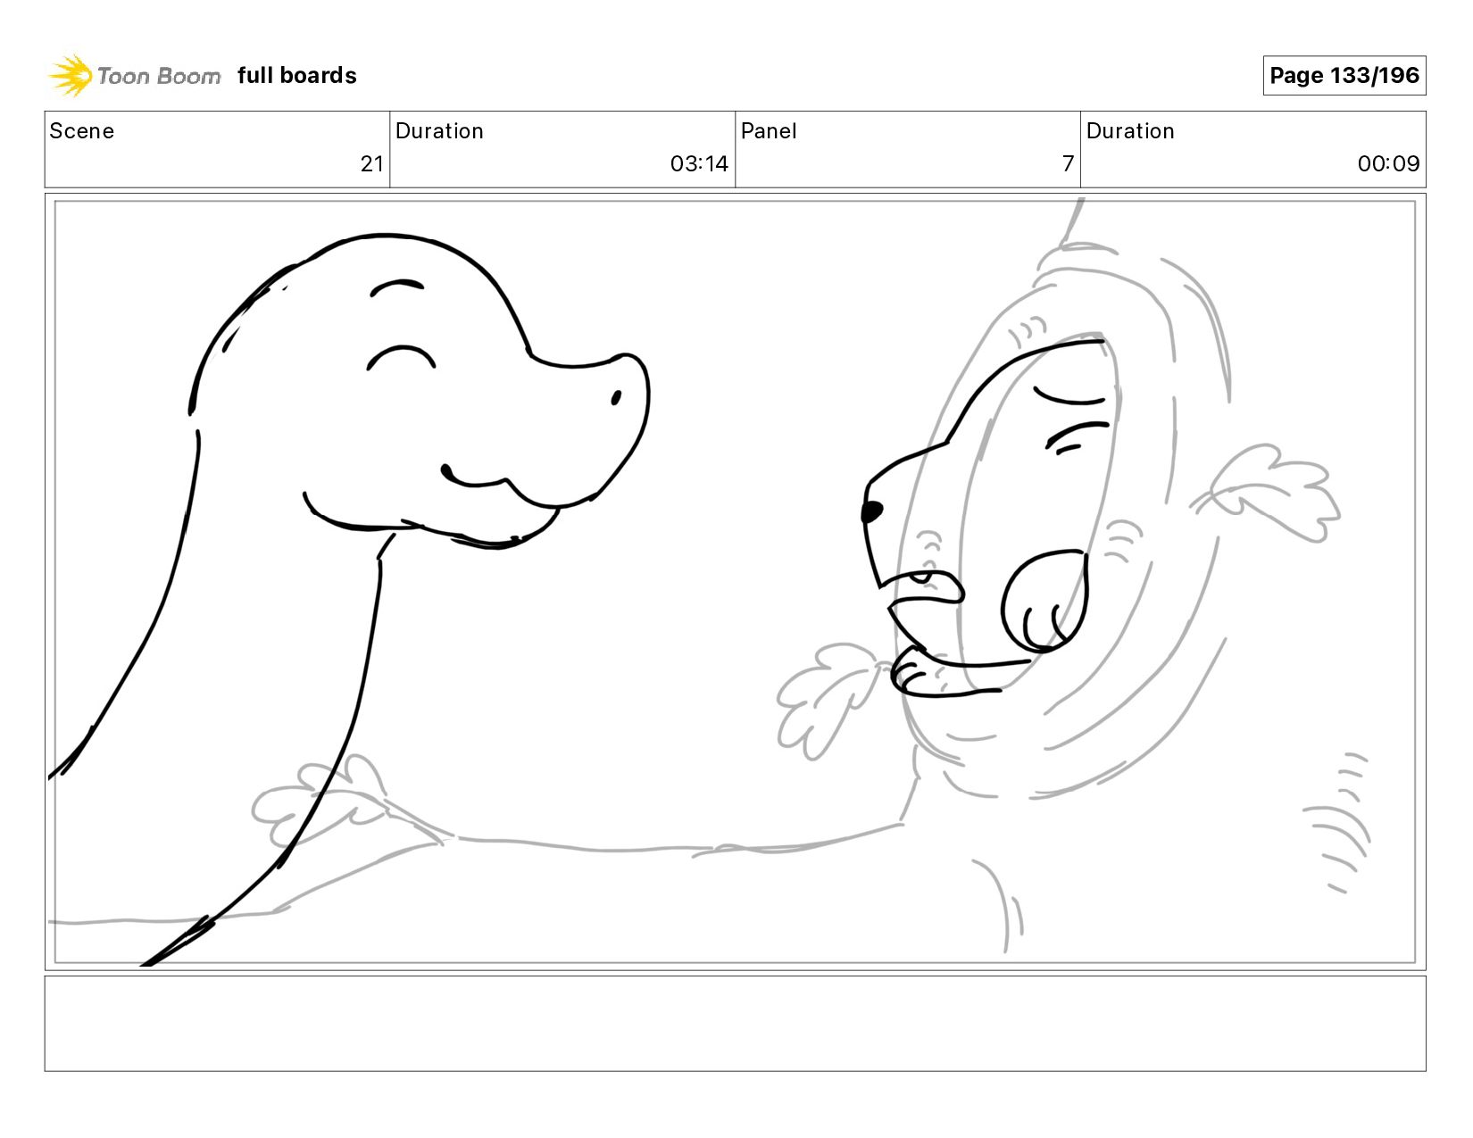The image size is (1473, 1138).
Task: Click the 'Page 133/196' page indicator
Action: click(x=1344, y=76)
